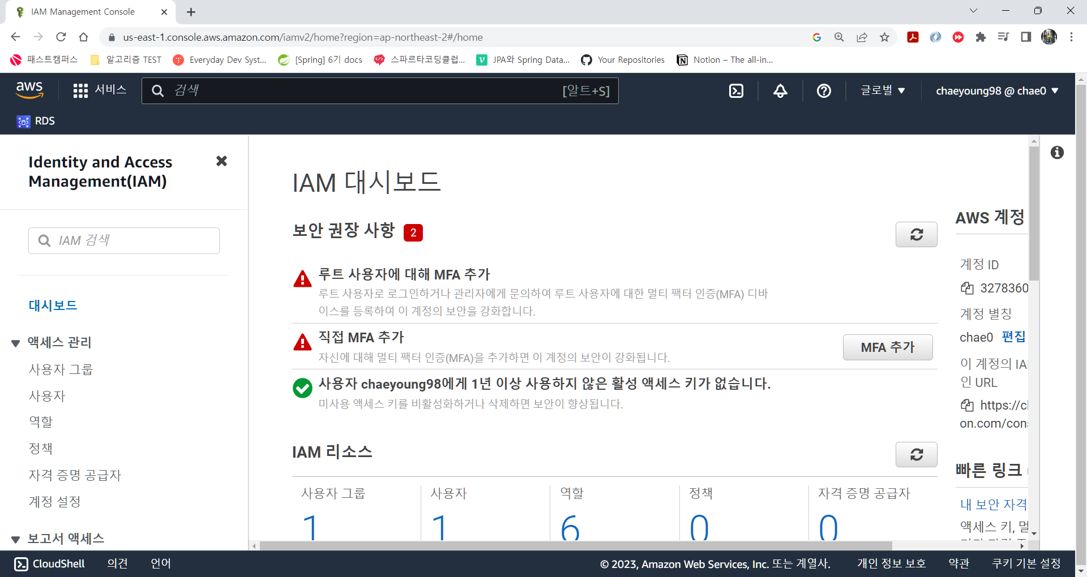The height and width of the screenshot is (577, 1087).
Task: Open the Feedback link in footer
Action: [117, 563]
